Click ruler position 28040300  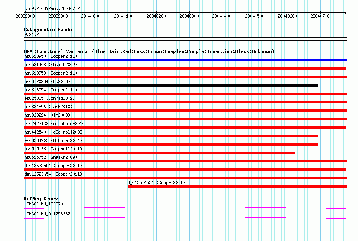tap(189, 16)
